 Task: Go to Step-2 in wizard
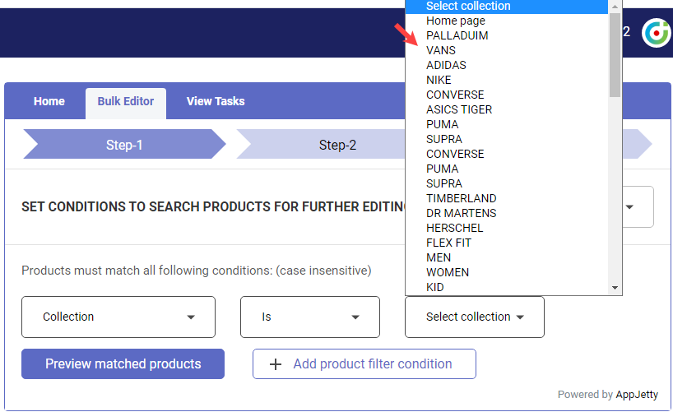point(337,145)
